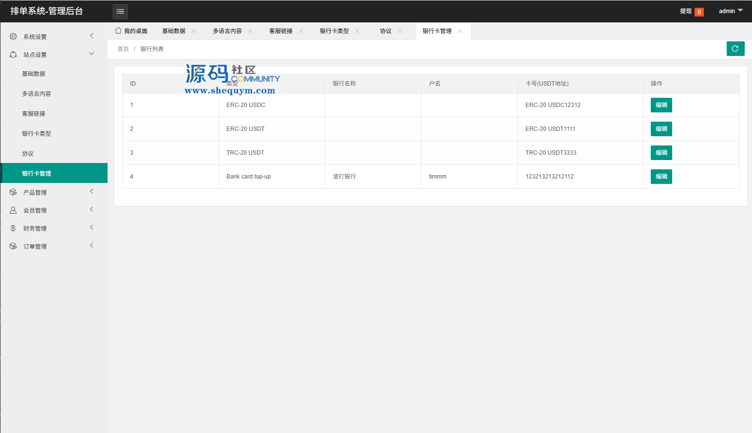Click the 系统设置 gear icon

pyautogui.click(x=13, y=36)
